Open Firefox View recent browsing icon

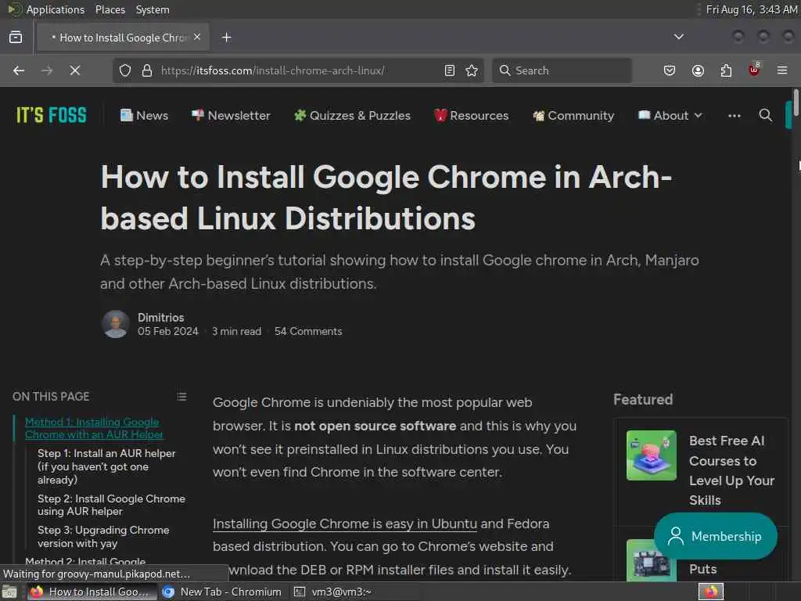[16, 38]
